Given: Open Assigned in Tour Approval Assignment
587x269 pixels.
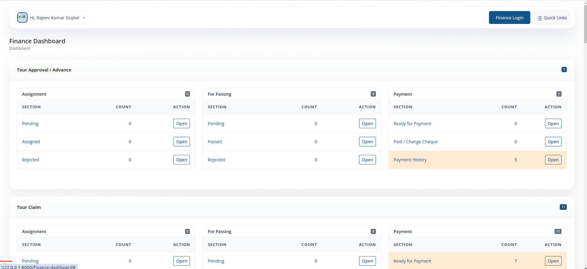Looking at the screenshot, I should click(x=182, y=141).
